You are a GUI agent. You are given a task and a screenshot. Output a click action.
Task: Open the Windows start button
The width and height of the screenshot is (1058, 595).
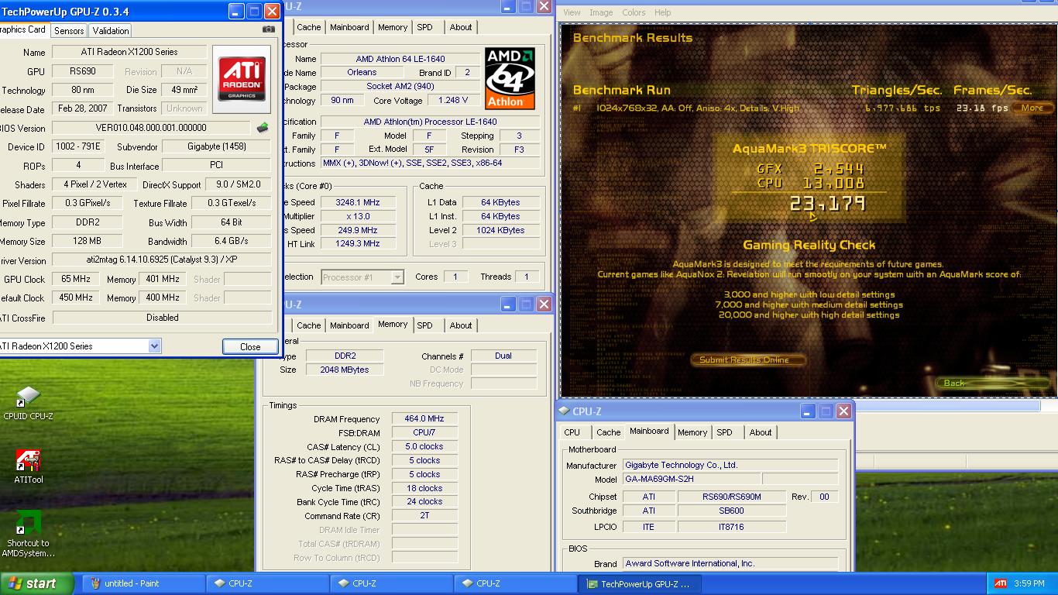point(37,583)
